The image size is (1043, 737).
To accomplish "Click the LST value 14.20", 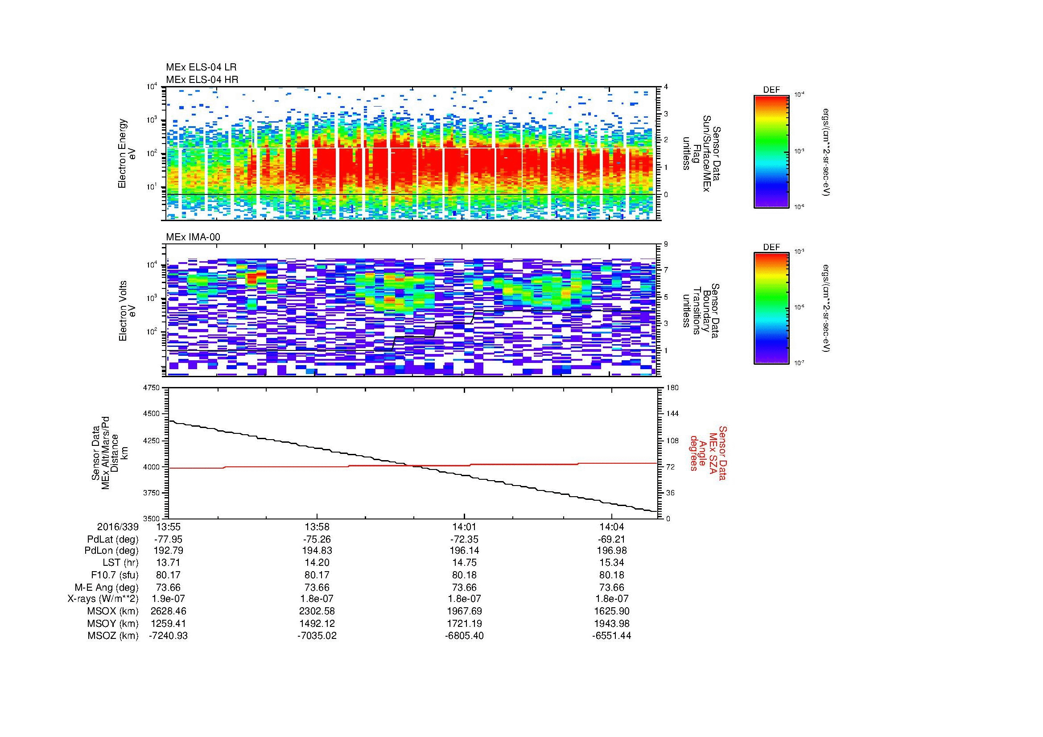I will (317, 563).
